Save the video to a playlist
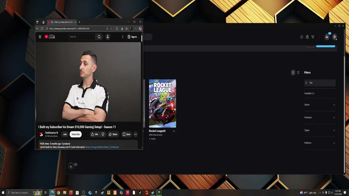349x196 pixels. click(126, 134)
